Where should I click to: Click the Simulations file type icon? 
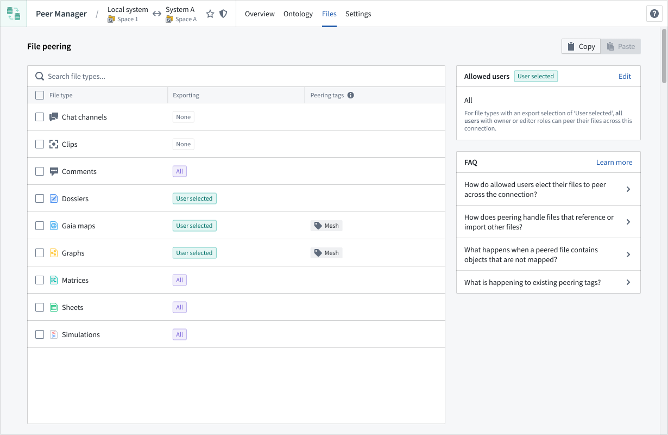click(x=54, y=334)
